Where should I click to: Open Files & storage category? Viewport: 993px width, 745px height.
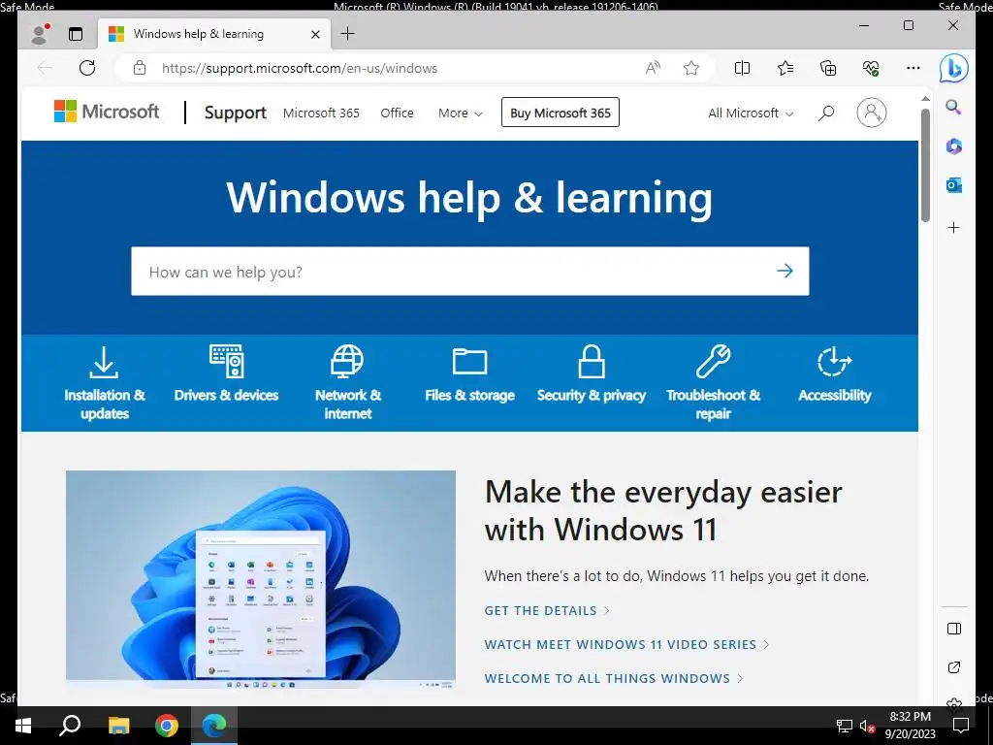coord(469,374)
